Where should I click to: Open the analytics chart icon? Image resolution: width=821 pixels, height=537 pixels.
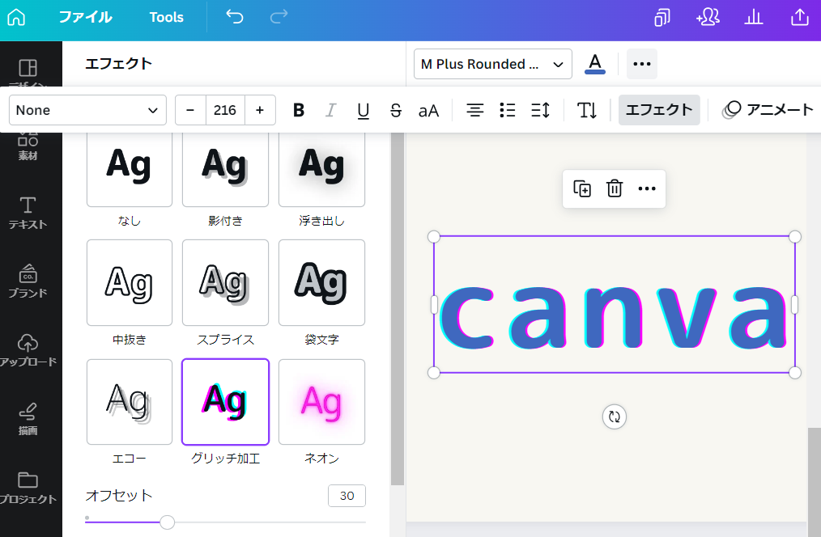point(754,17)
